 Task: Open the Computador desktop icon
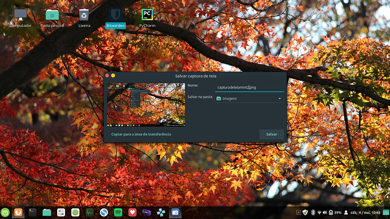pyautogui.click(x=20, y=18)
